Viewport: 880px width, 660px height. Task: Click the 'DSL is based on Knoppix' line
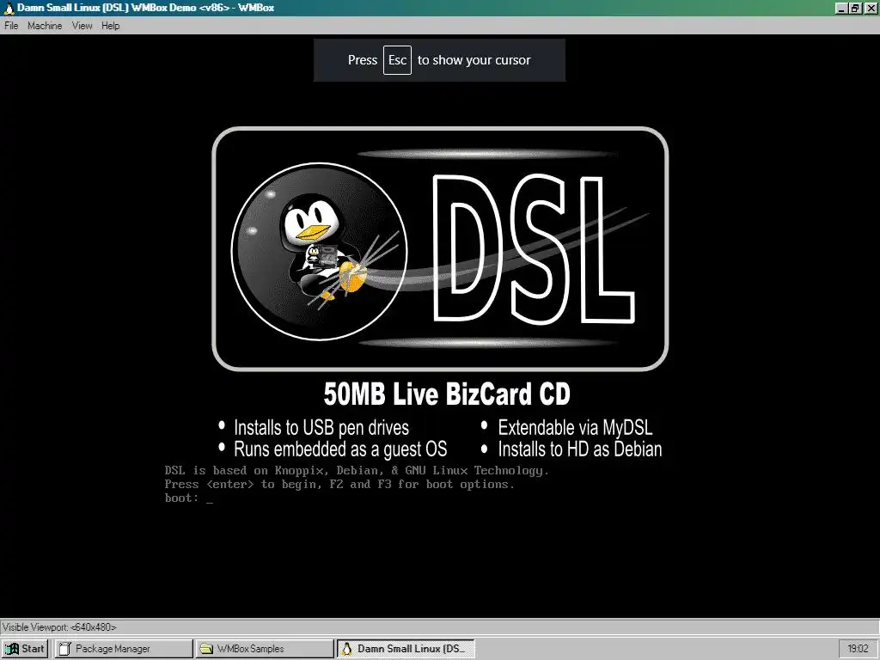[357, 470]
